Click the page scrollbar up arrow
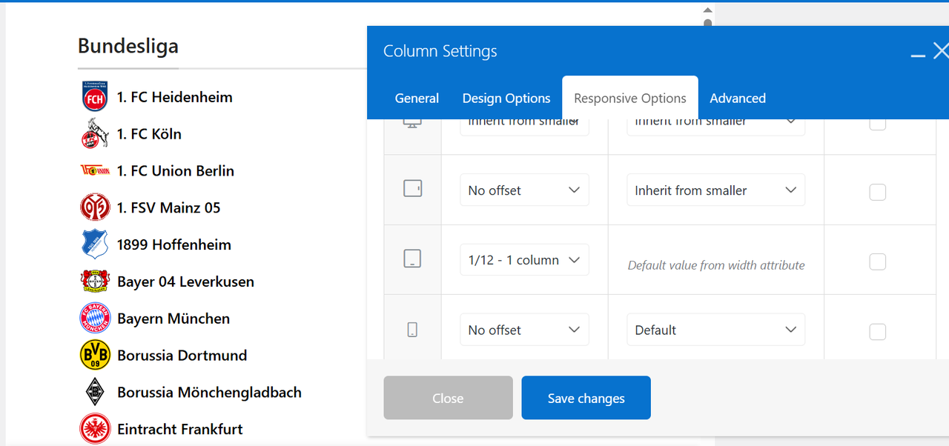Image resolution: width=949 pixels, height=446 pixels. [707, 10]
